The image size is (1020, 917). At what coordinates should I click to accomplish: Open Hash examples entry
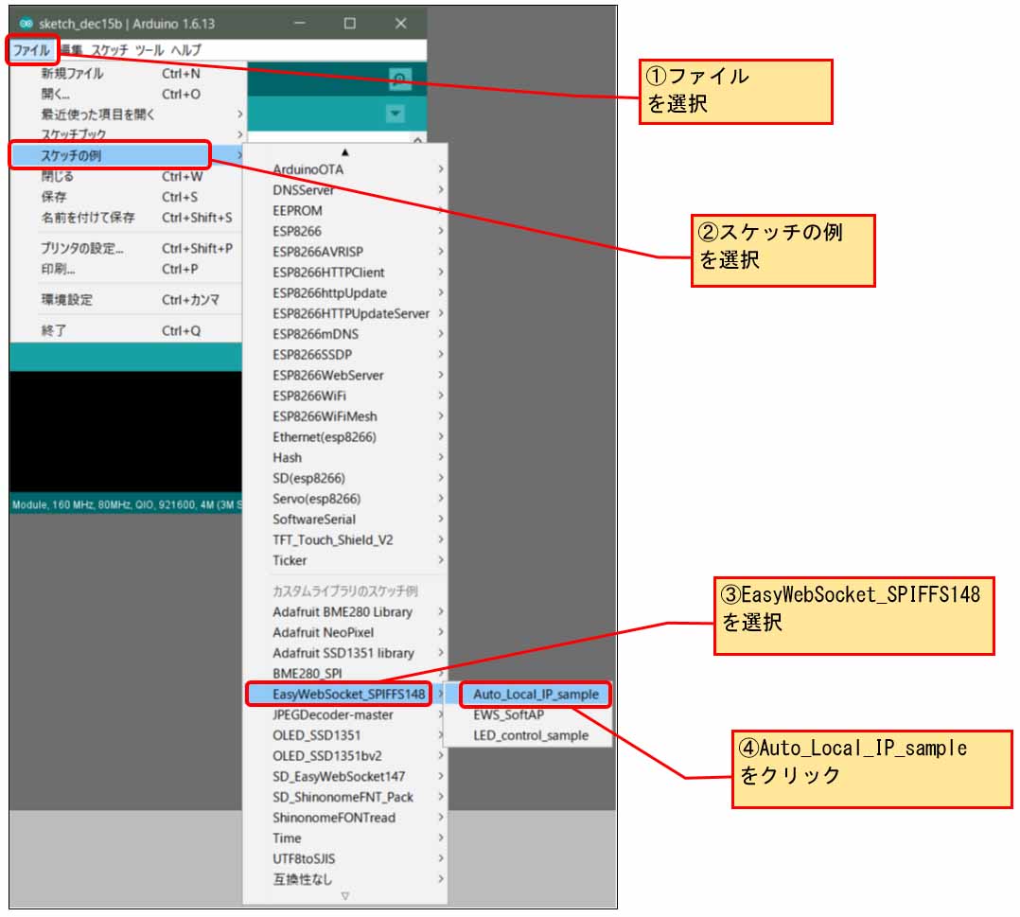(x=346, y=457)
